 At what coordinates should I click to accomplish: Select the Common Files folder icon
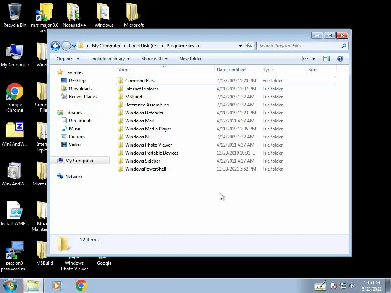[120, 81]
